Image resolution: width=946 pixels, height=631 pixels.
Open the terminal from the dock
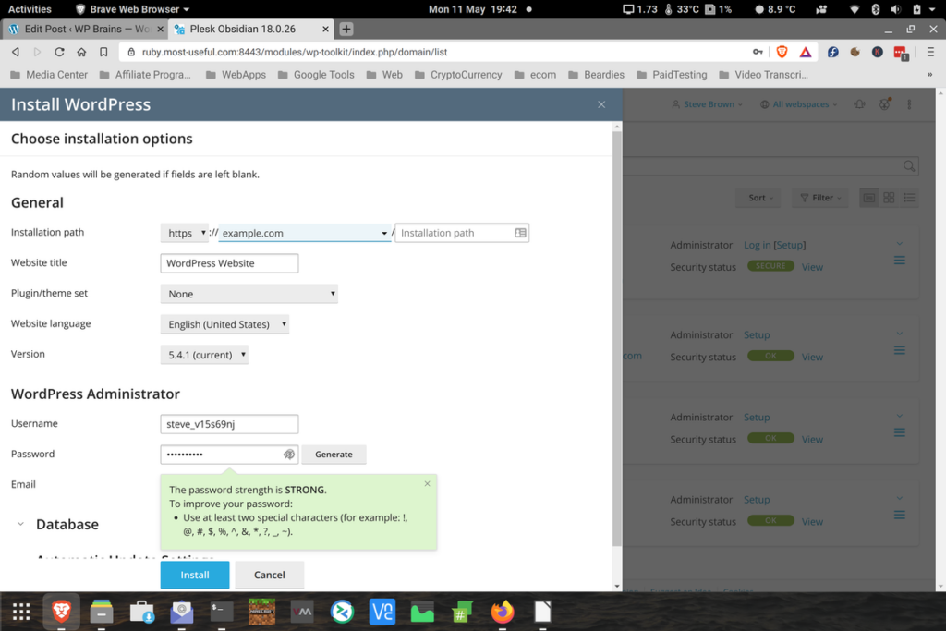222,612
